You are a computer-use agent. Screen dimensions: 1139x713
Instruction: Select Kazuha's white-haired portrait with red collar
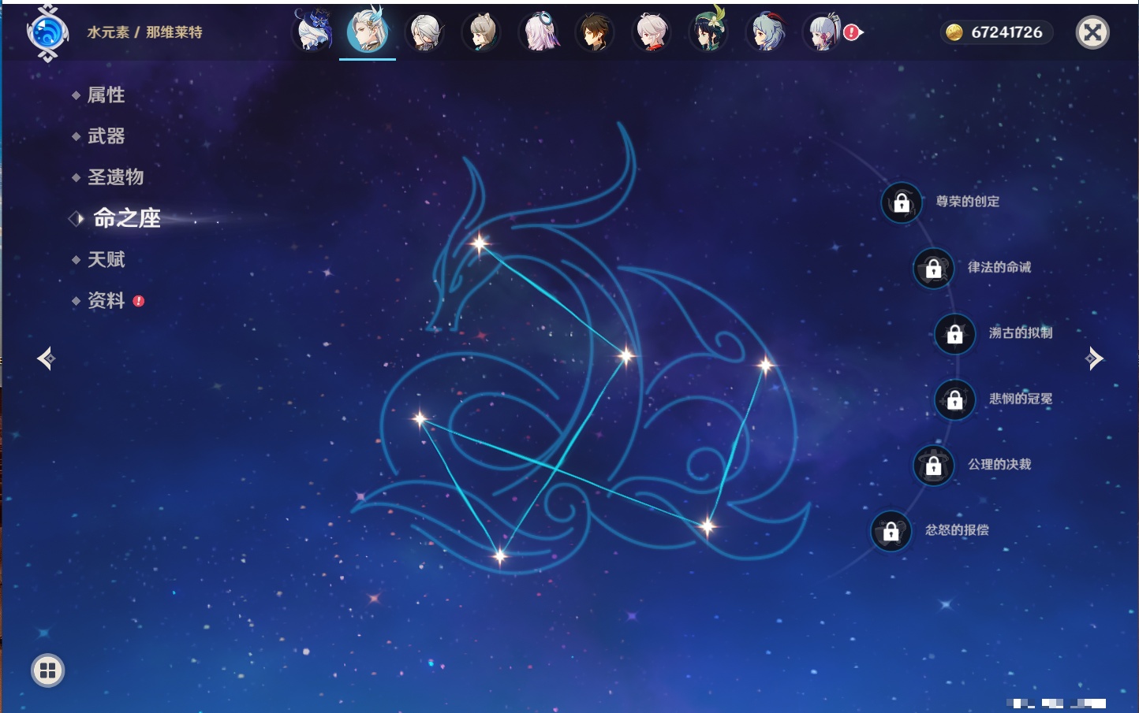(x=652, y=32)
